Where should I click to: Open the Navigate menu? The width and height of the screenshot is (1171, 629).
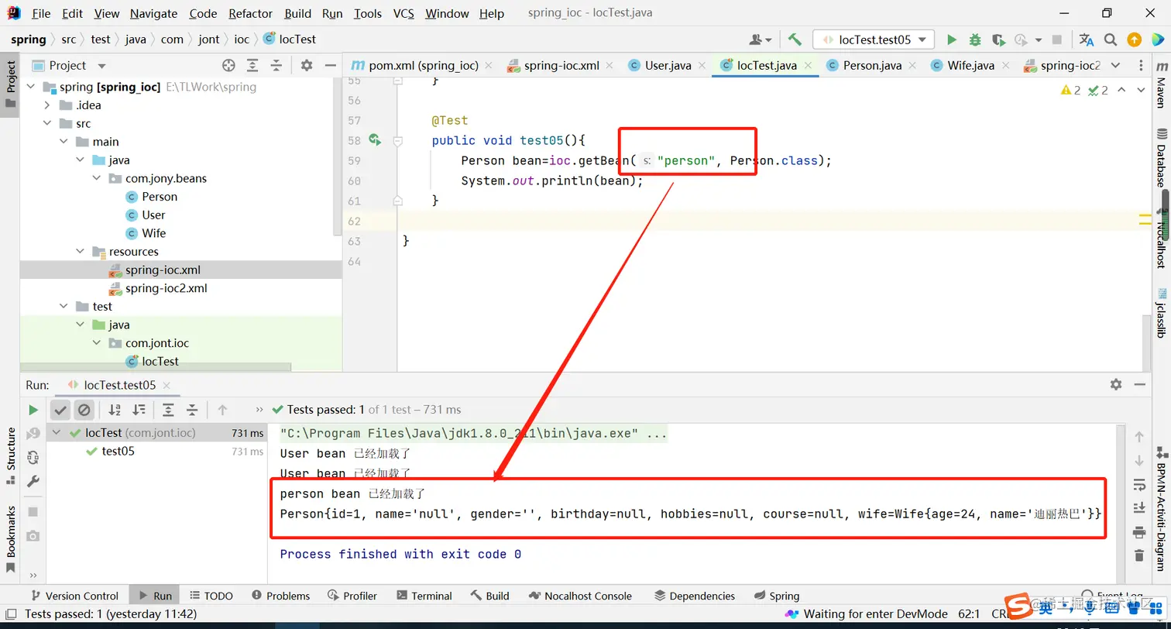coord(153,13)
